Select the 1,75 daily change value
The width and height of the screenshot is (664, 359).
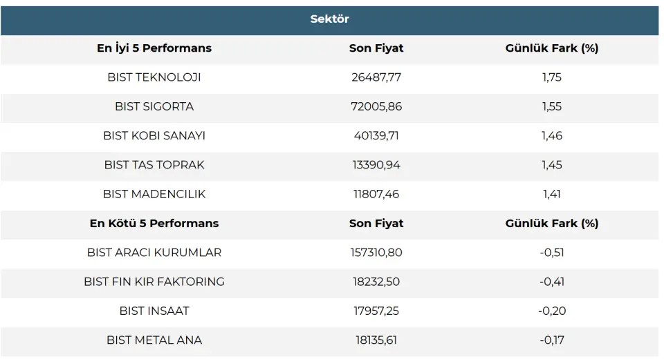[x=552, y=77]
